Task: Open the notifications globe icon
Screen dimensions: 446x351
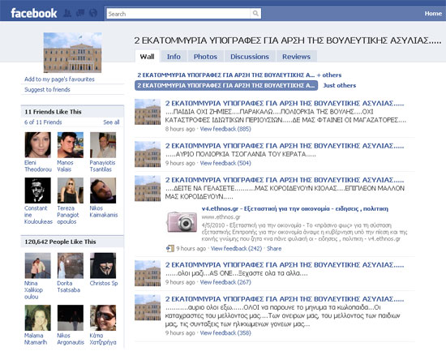Action: coord(93,13)
